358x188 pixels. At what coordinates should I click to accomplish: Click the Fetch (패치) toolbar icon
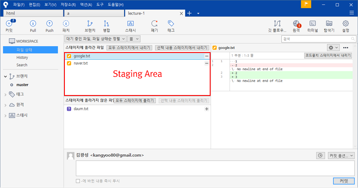[x=66, y=26]
